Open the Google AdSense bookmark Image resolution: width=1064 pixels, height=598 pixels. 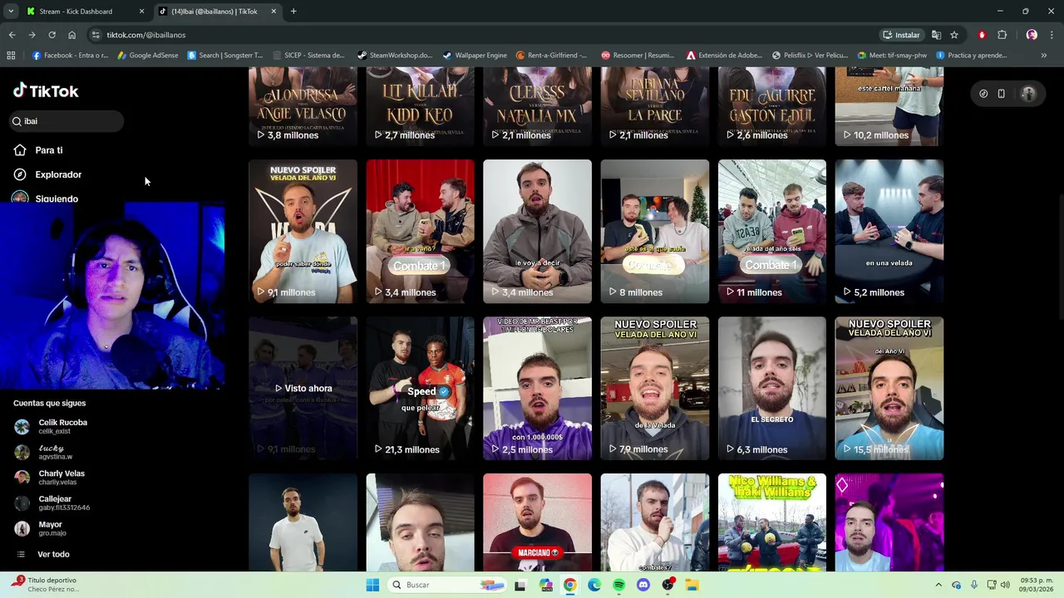coord(148,56)
